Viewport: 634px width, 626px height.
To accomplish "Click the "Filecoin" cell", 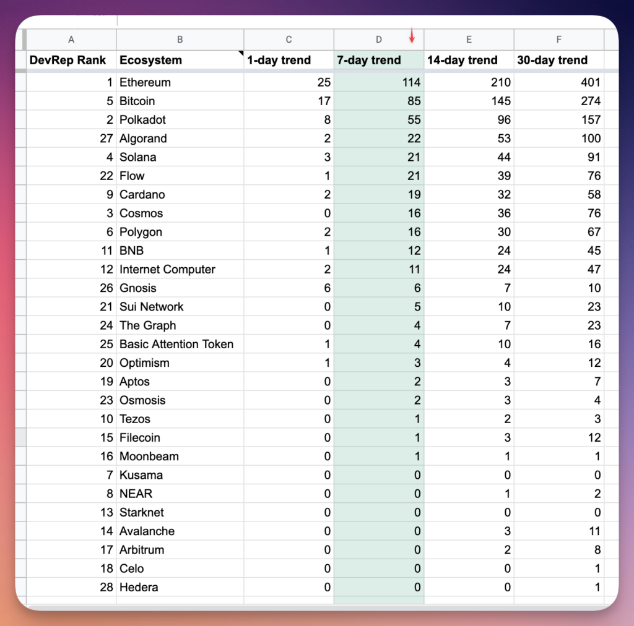I will (180, 438).
